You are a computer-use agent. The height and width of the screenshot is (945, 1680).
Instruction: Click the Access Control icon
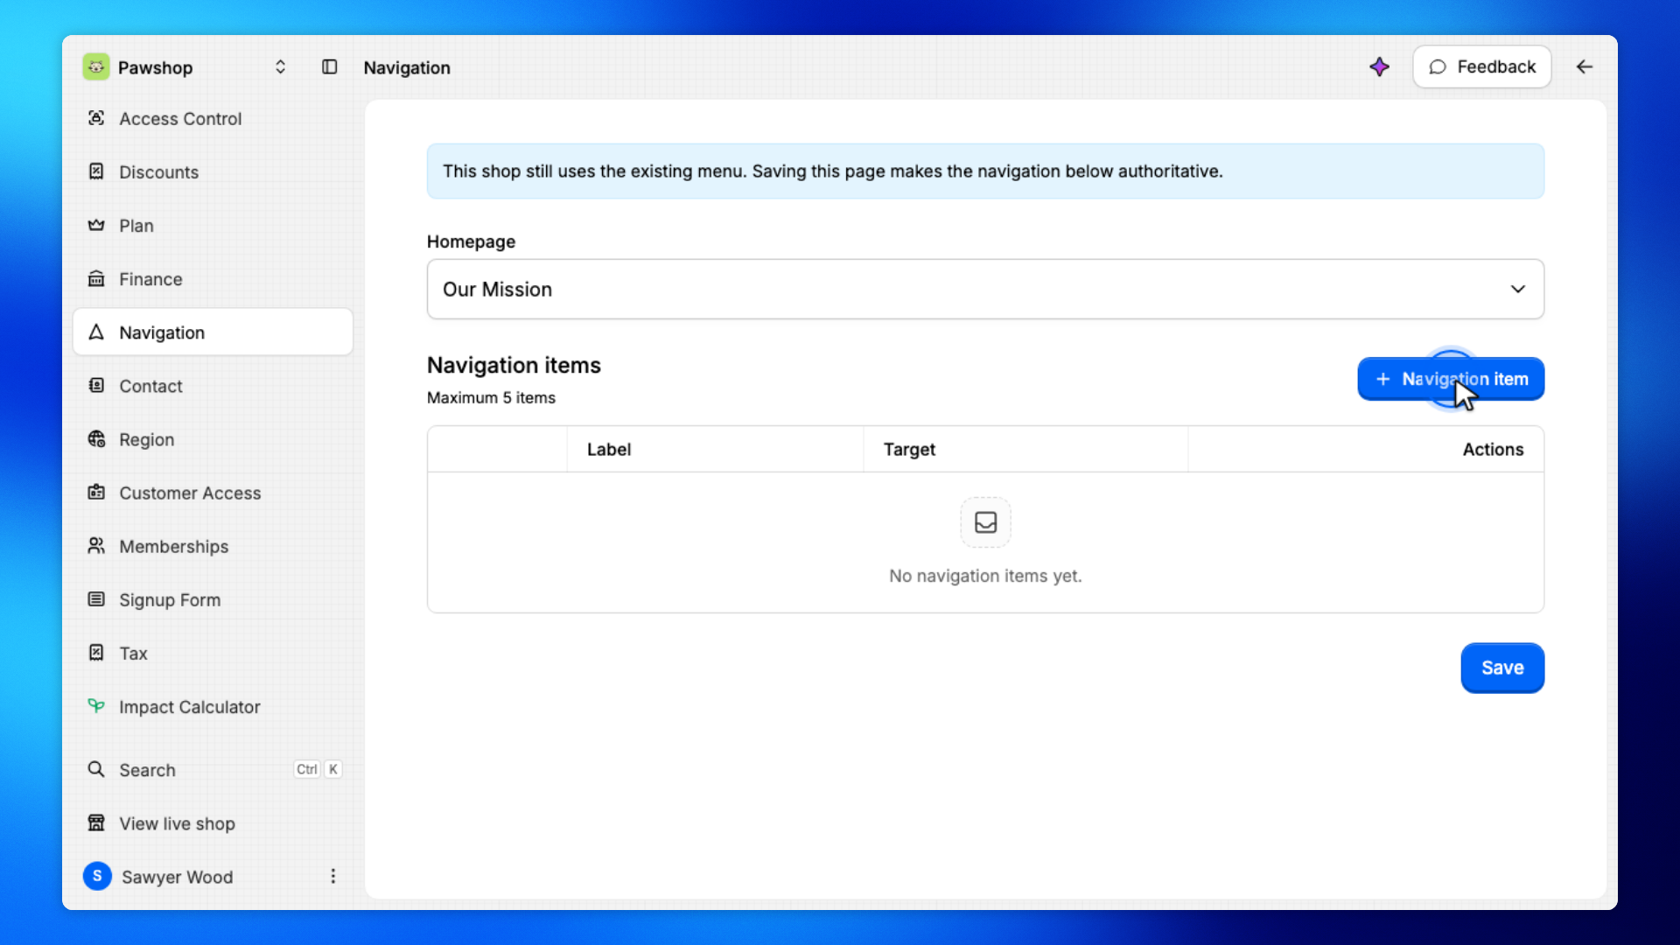pos(96,118)
